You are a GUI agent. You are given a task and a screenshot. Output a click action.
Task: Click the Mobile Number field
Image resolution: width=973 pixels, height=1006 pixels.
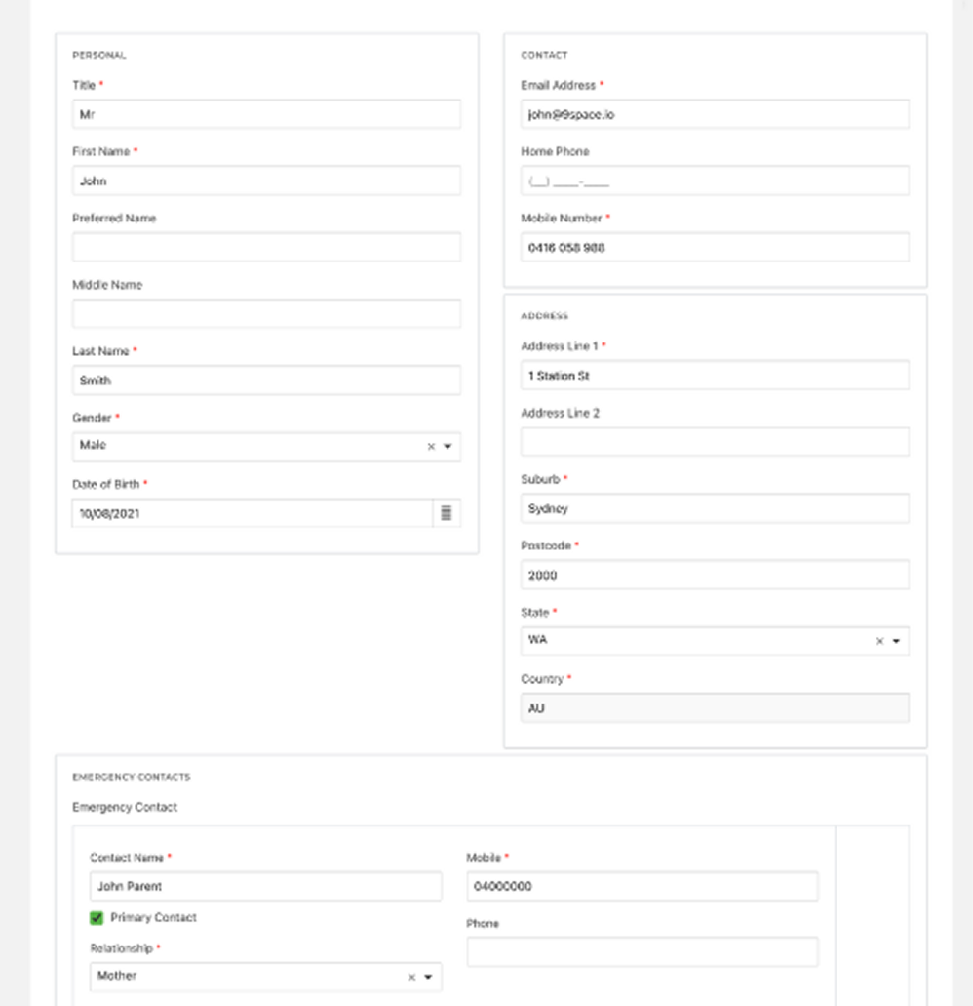[714, 247]
